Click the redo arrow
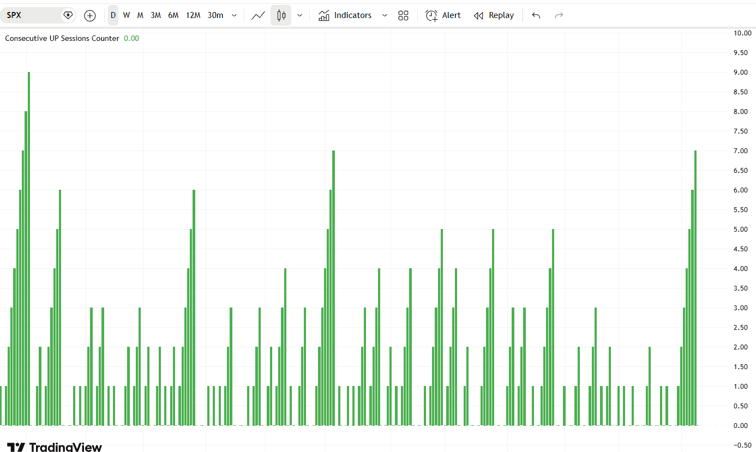 click(x=559, y=15)
